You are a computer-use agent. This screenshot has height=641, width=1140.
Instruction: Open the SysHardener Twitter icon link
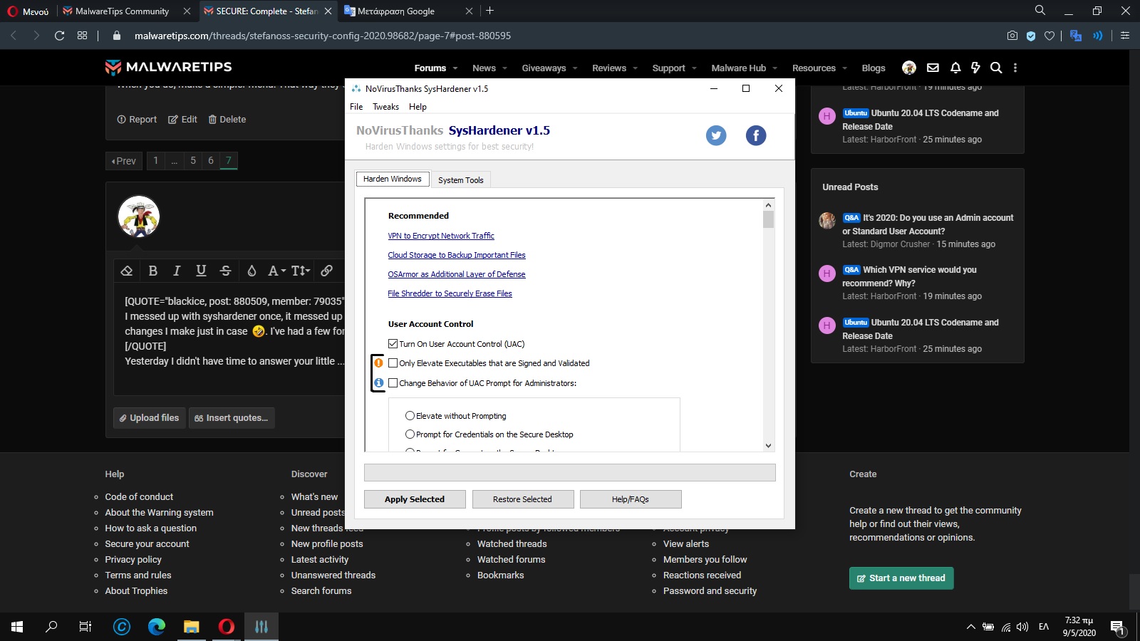(x=716, y=135)
